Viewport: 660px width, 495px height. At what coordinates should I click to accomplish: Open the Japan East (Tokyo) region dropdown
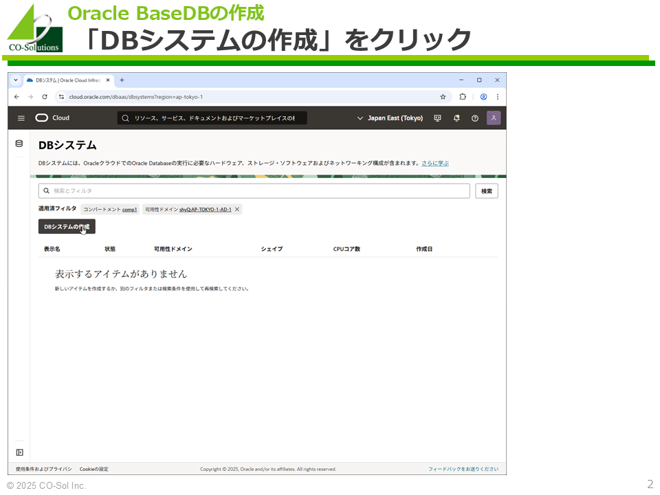390,118
